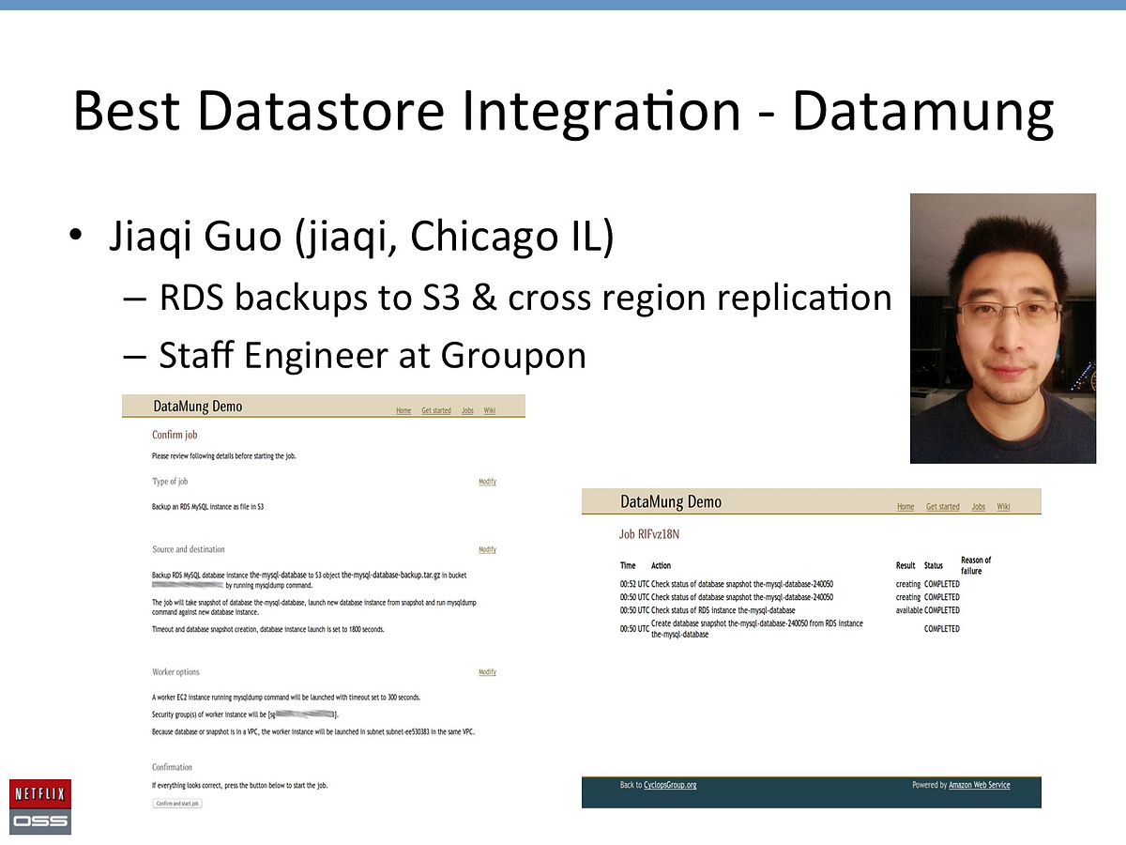Open Home link on Confirm job page

pos(403,410)
